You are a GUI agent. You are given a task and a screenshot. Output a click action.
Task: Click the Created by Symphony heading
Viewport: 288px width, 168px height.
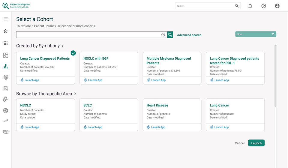[38, 46]
